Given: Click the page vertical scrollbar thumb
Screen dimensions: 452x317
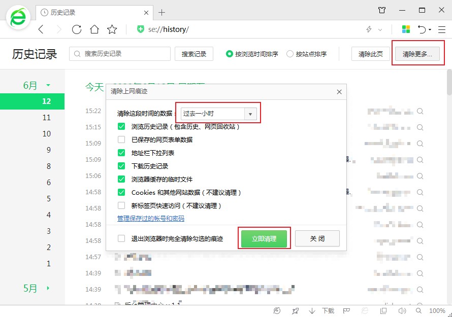Looking at the screenshot, I should tap(449, 82).
